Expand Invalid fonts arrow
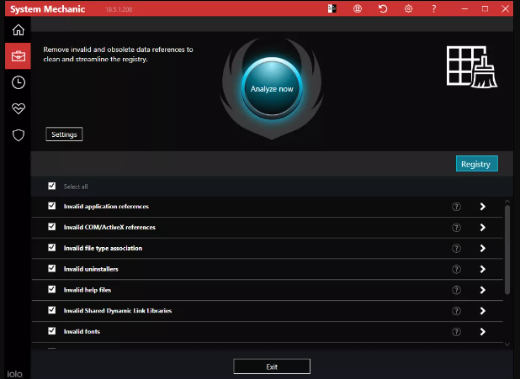 (482, 332)
